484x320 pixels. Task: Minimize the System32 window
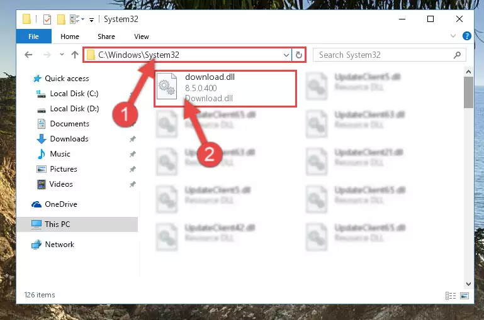[x=402, y=19]
